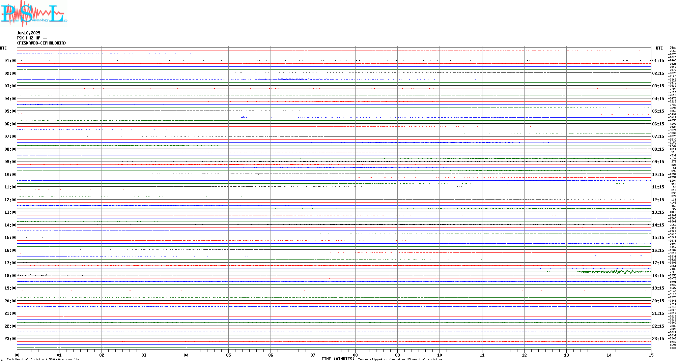Screen dimensions: 678x364
Task: Click the 23:15 end-of-row label
Action: [658, 339]
